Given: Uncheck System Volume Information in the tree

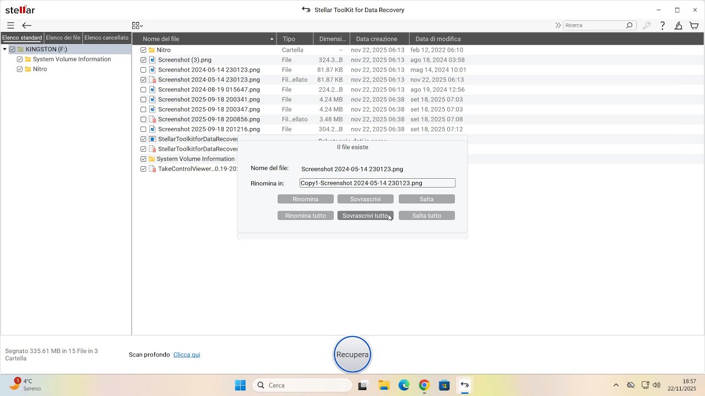Looking at the screenshot, I should [x=20, y=59].
